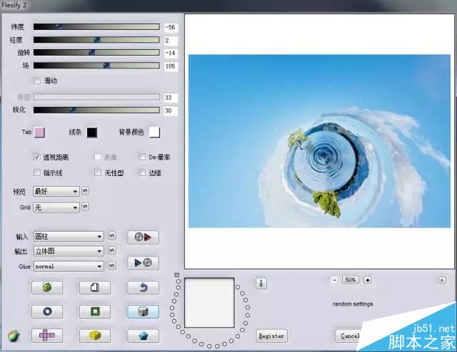Click the white 背景颜色 swatch
The width and height of the screenshot is (457, 352).
pos(154,133)
